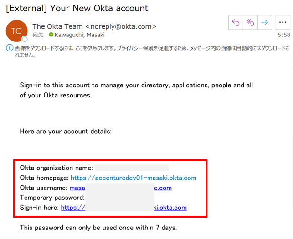Click the redacted Okta organization name field

[132, 168]
